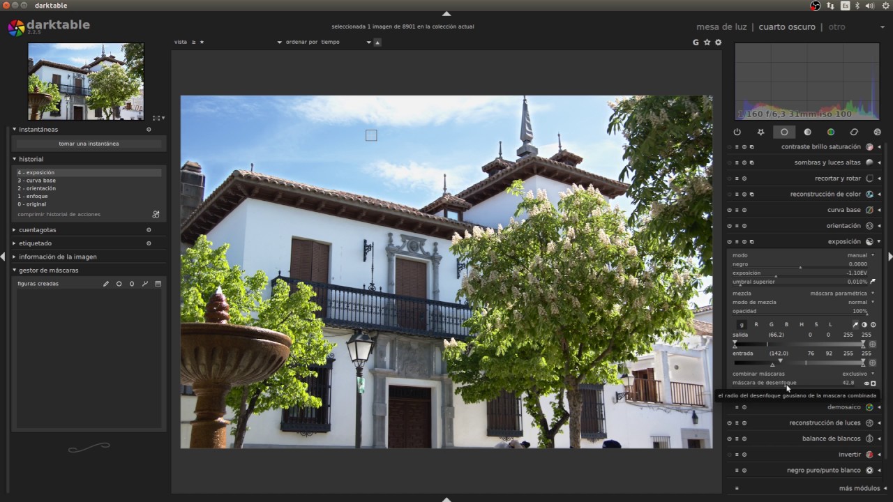Enable the recortar y rotar module

[729, 178]
